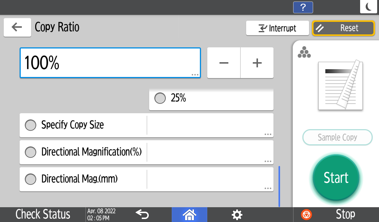Viewport: 379px width, 222px height.
Task: Decrease copy ratio with minus button
Action: [224, 63]
